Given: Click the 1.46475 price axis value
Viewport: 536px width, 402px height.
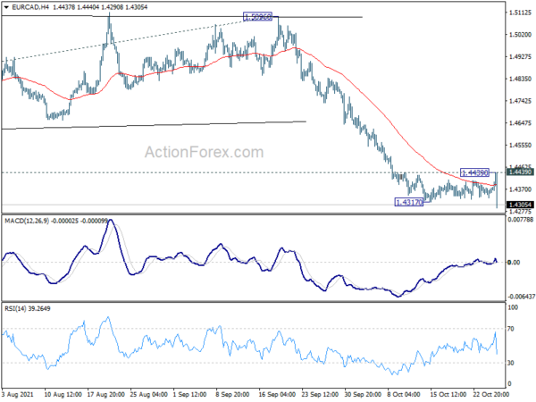Looking at the screenshot, I should (520, 123).
